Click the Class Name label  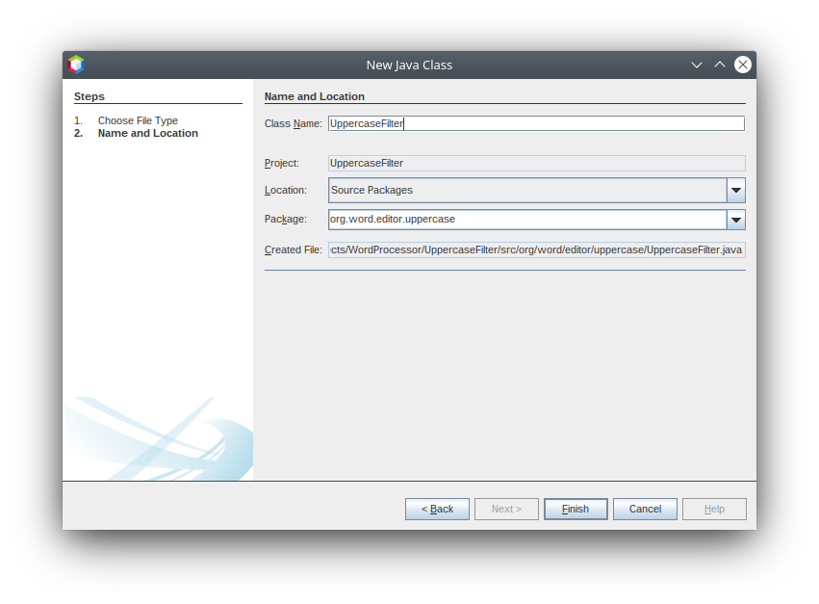coord(293,123)
